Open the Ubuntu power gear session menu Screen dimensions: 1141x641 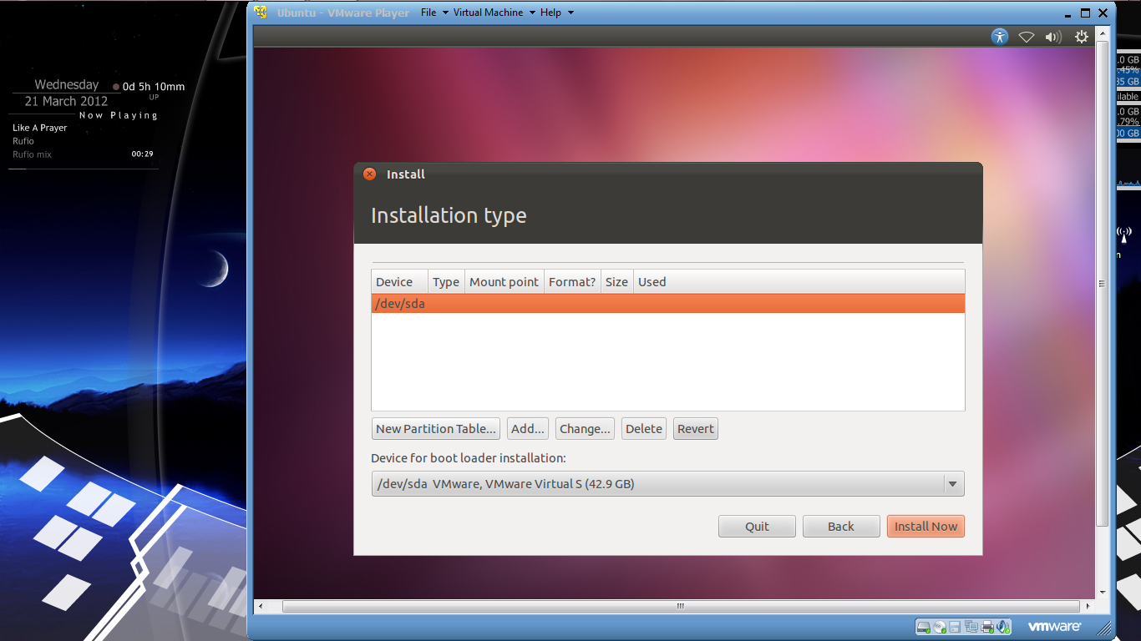(1082, 37)
